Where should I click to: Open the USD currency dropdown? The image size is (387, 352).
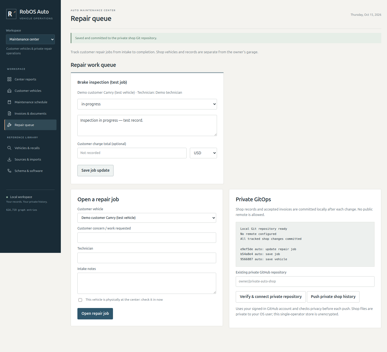coord(203,153)
